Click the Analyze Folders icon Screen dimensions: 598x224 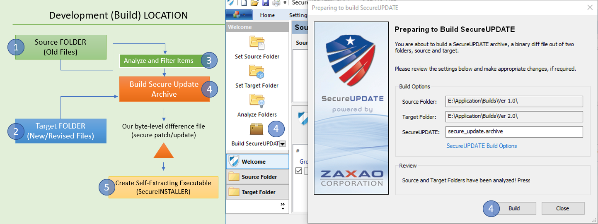(x=257, y=100)
